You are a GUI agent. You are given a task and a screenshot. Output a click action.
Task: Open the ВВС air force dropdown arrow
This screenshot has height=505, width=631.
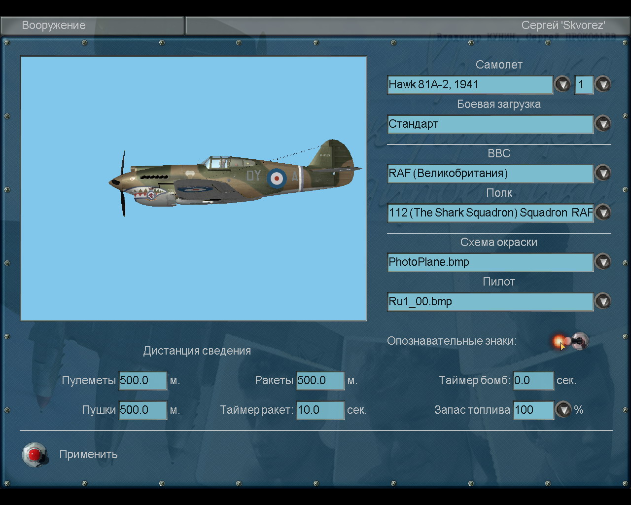tap(602, 173)
